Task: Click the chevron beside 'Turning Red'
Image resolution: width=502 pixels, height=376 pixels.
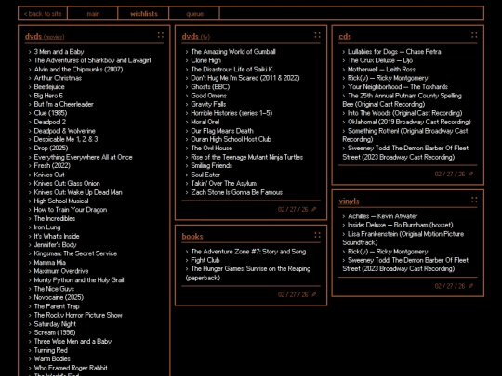Action: 30,350
